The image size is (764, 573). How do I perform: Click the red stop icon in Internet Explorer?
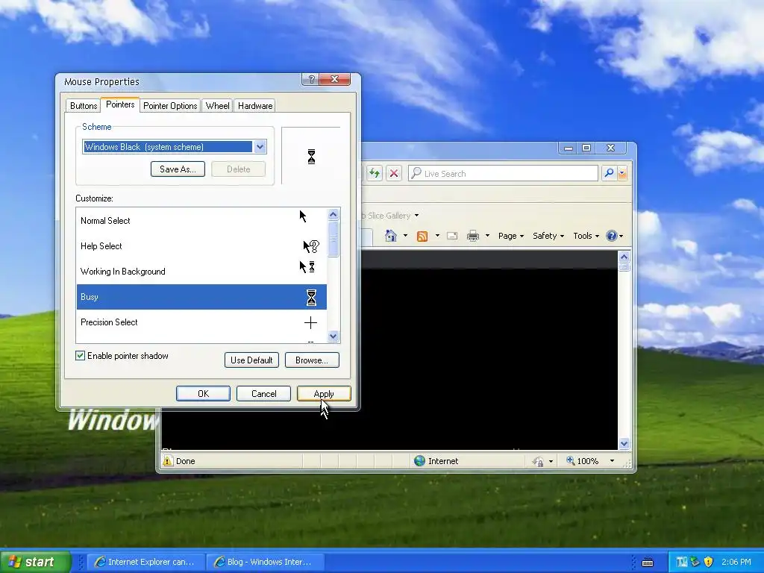(394, 173)
